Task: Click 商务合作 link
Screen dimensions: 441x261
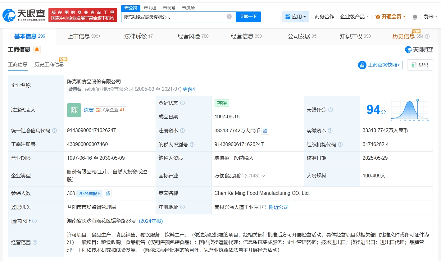Action: [x=324, y=17]
